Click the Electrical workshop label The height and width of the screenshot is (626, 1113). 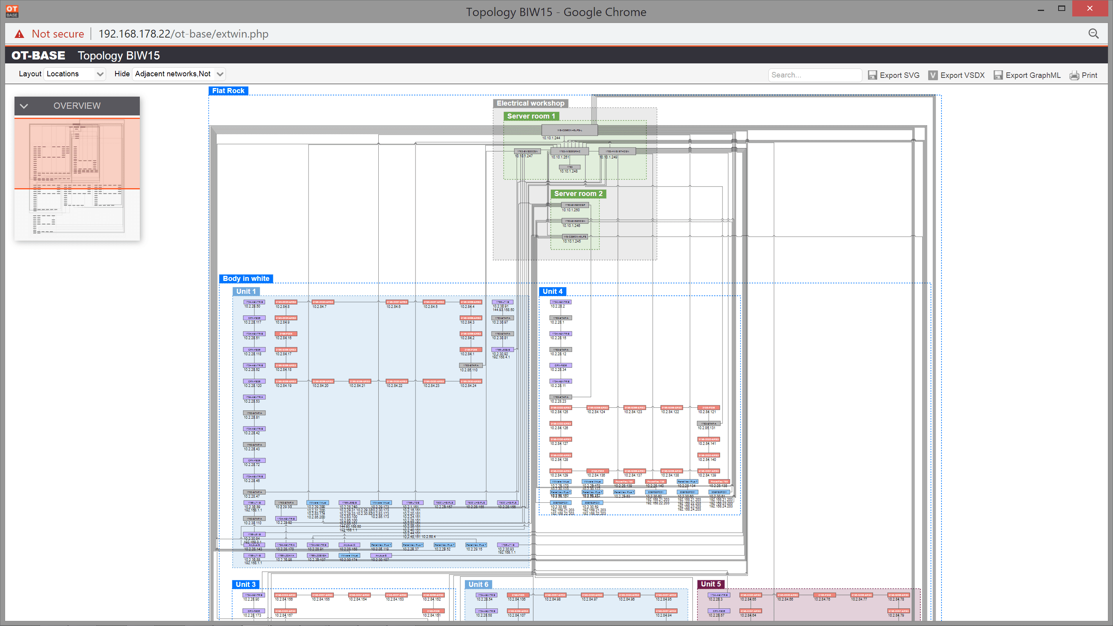point(529,103)
